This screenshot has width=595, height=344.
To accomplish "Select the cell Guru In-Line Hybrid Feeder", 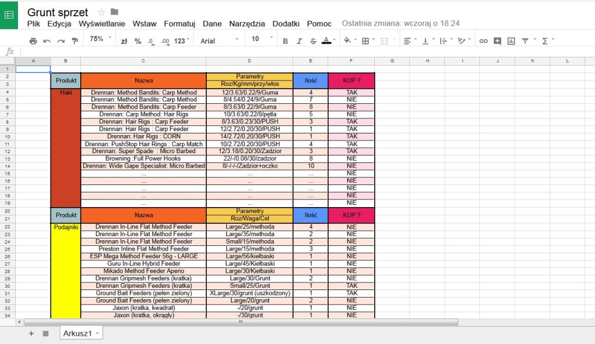I will tap(144, 264).
